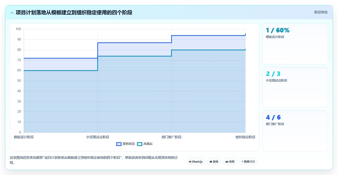Click the 部门推广阶段 x-axis label
This screenshot has height=175, width=338.
[172, 137]
